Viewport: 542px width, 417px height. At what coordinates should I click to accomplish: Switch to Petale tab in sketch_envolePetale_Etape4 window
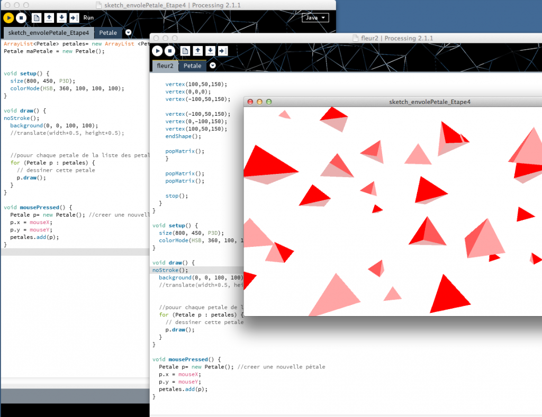click(x=108, y=33)
